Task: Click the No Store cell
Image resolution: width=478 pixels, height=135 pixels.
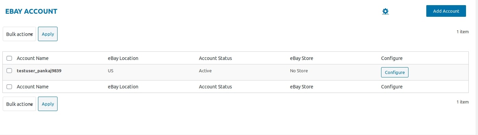Action: pos(299,71)
